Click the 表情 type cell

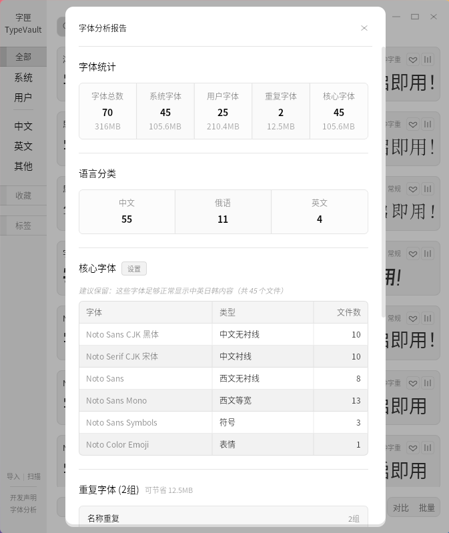click(263, 445)
